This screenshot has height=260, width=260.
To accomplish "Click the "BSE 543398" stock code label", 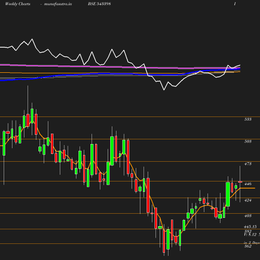I will (x=99, y=4).
